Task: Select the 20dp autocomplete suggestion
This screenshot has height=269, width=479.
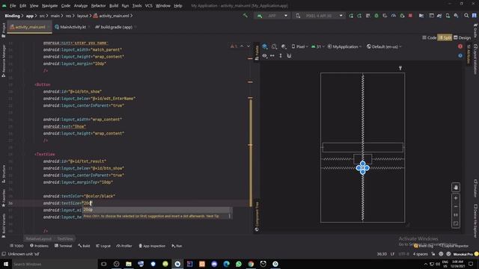Action: [157, 210]
